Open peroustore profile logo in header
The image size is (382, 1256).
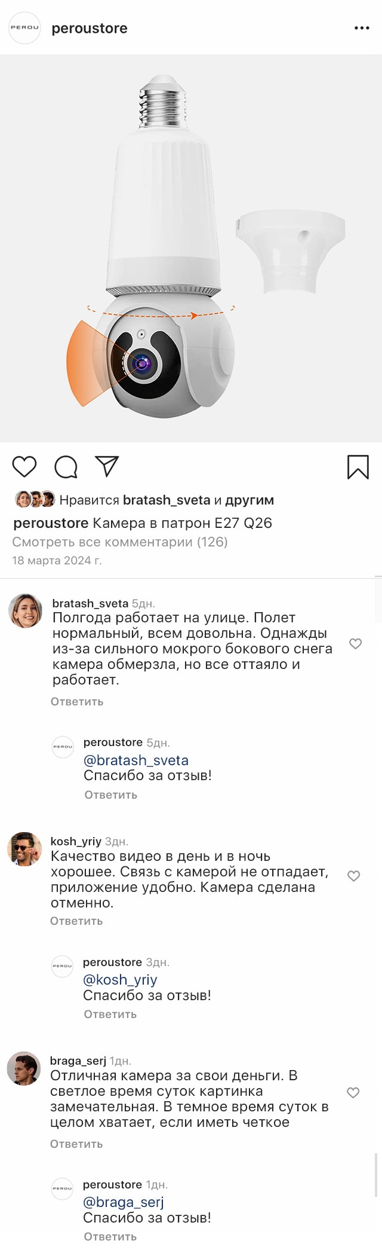tap(24, 28)
